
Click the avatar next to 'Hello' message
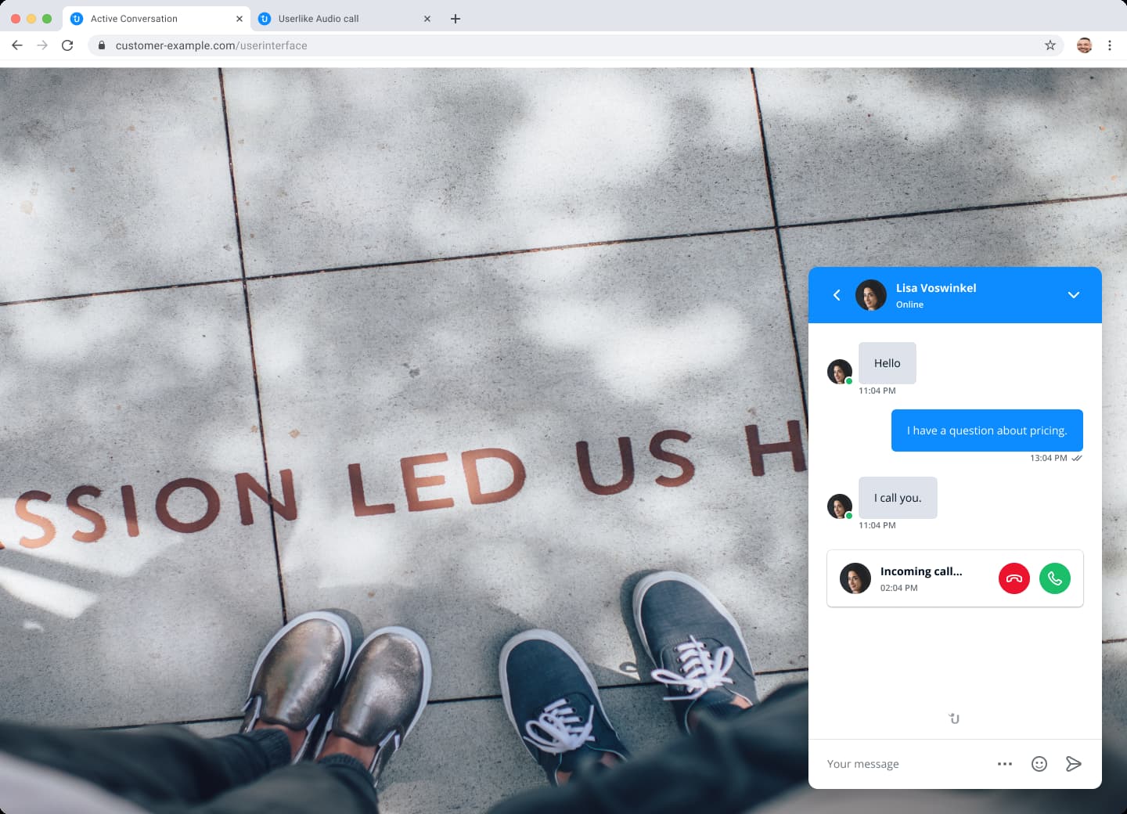(x=840, y=372)
